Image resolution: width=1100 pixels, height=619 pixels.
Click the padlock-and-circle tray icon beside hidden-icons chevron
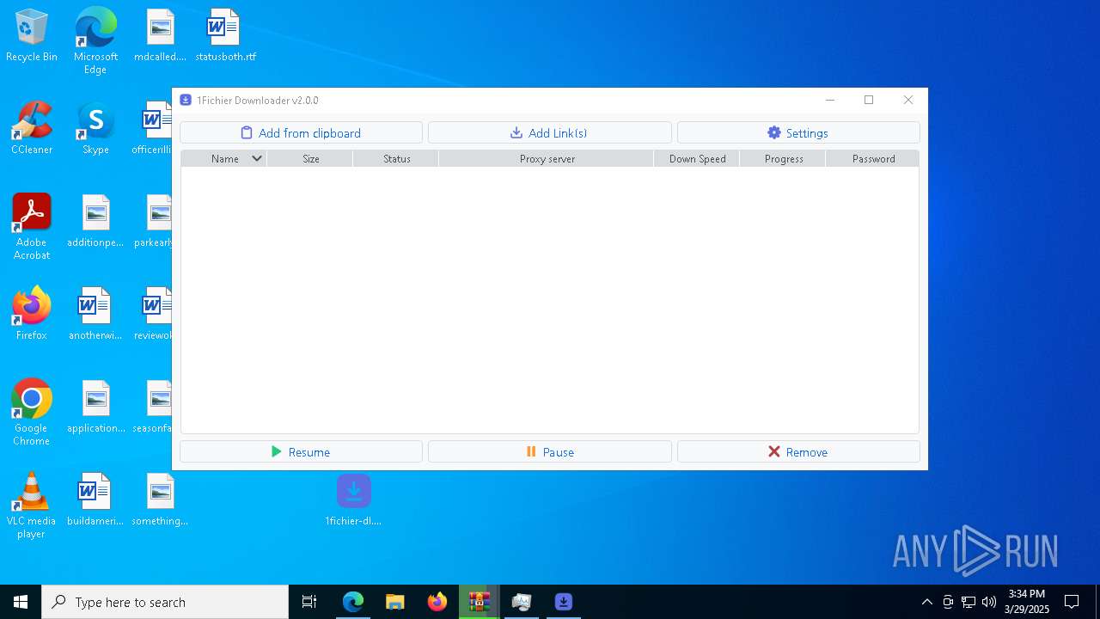tap(948, 602)
